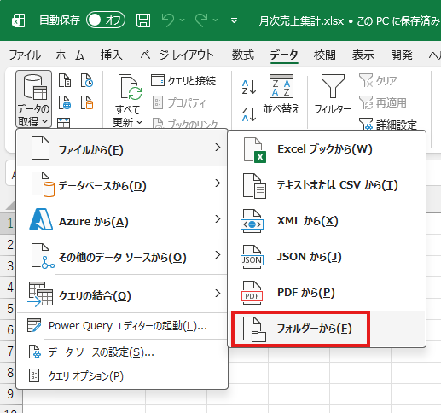This screenshot has width=441, height=413.
Task: Click the Excel workbook file icon
Action: pyautogui.click(x=254, y=150)
